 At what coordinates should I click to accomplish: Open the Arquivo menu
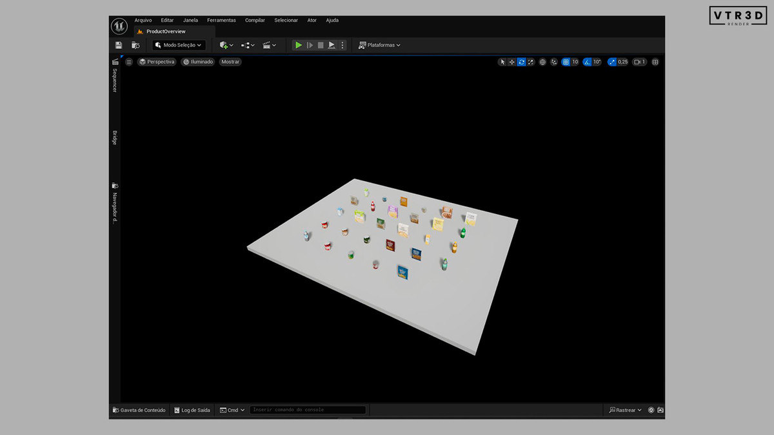click(143, 20)
